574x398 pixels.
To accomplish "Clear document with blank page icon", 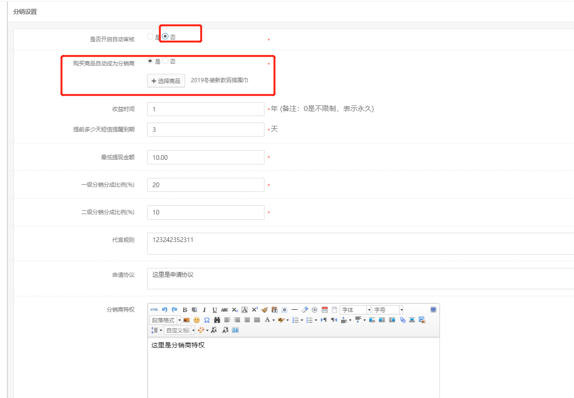I will coord(335,310).
